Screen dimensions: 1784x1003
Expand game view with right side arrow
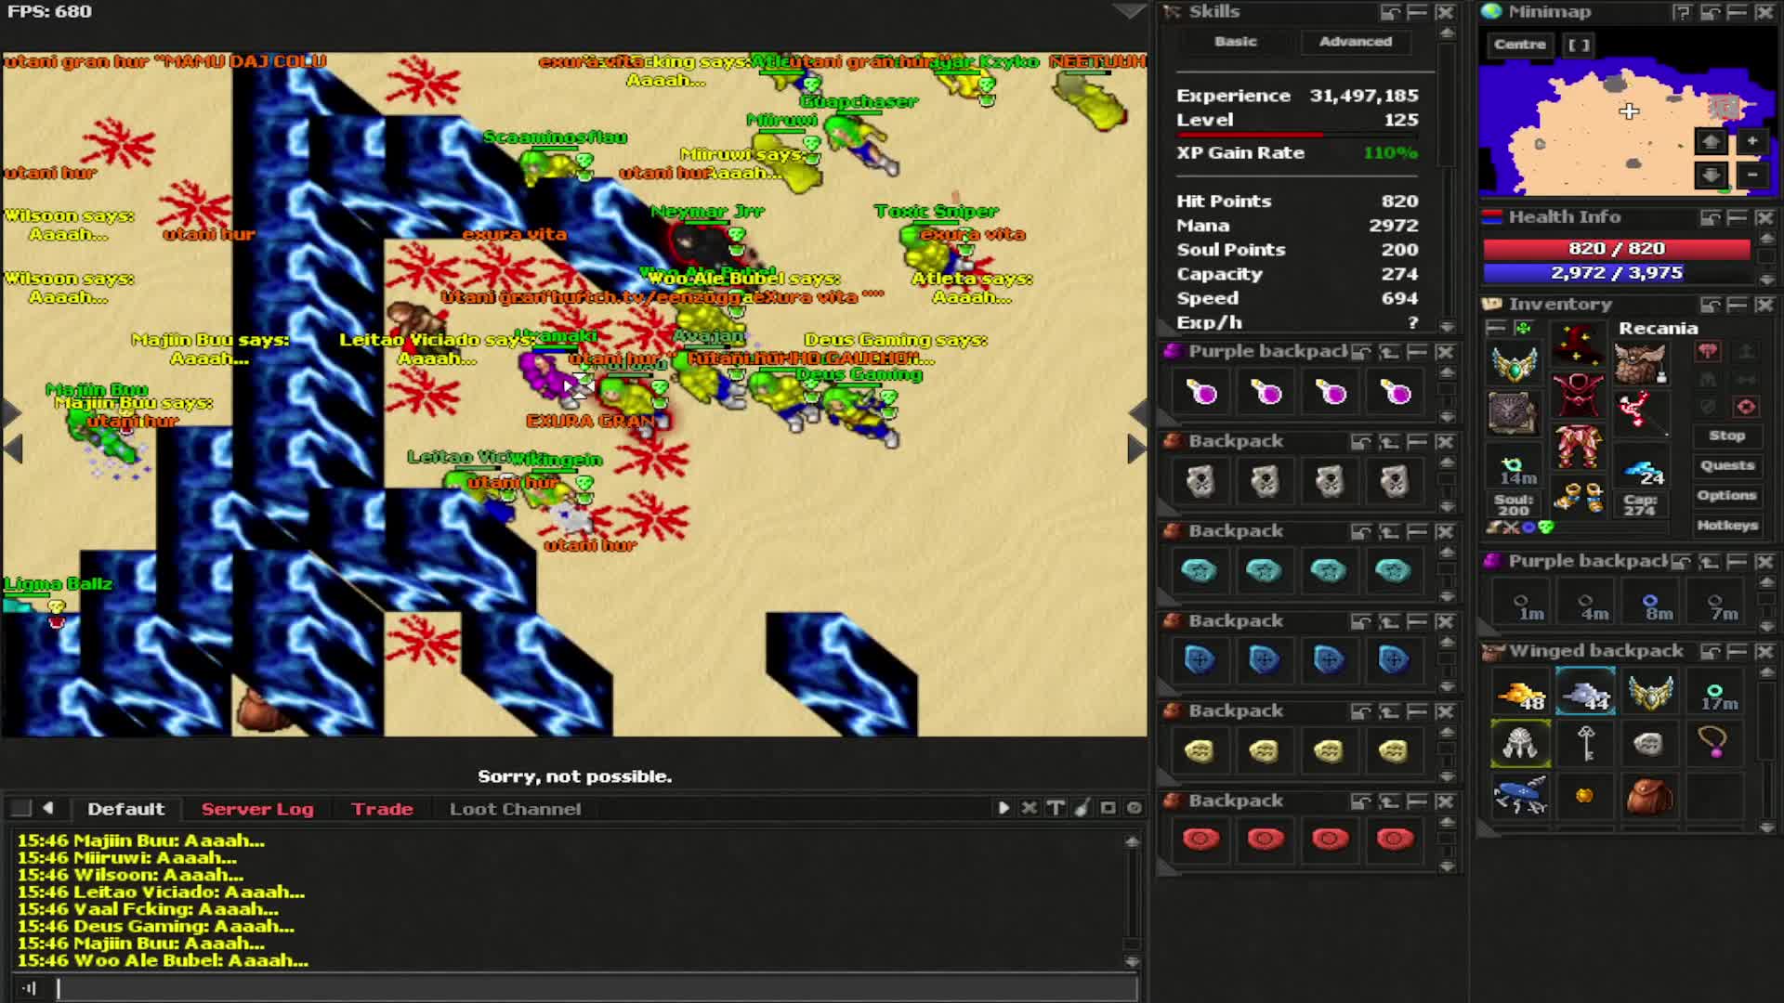[1137, 449]
